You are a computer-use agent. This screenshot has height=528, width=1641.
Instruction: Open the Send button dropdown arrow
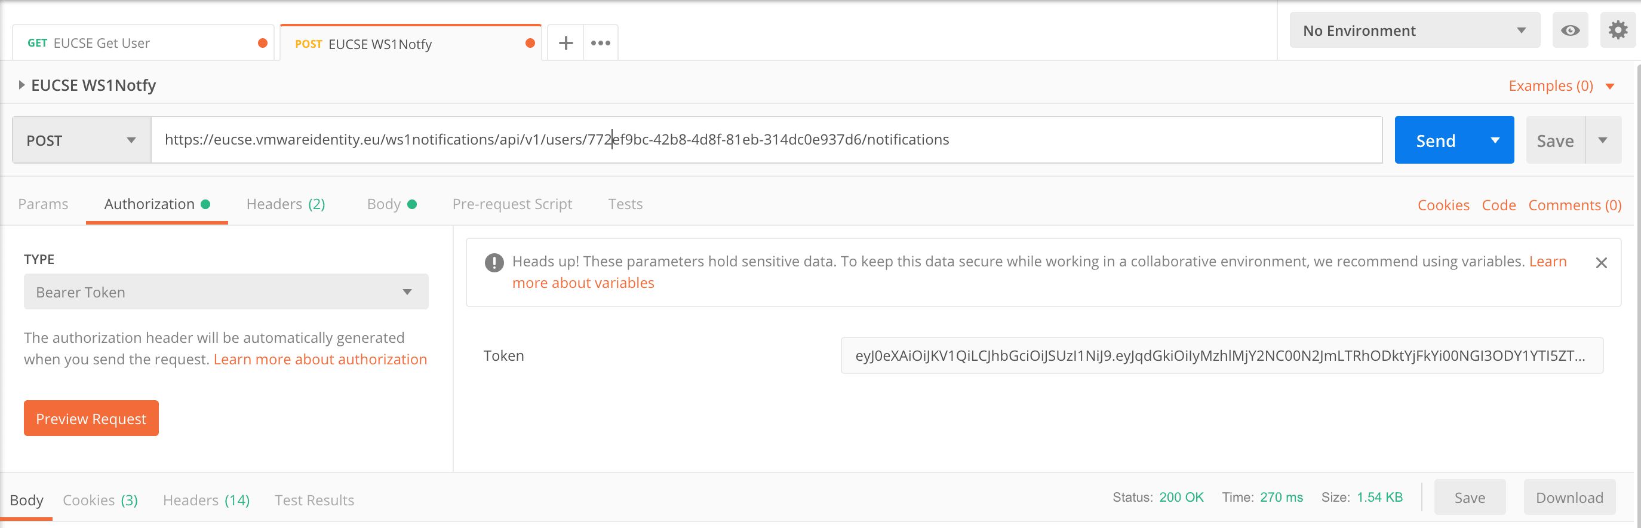pos(1495,140)
